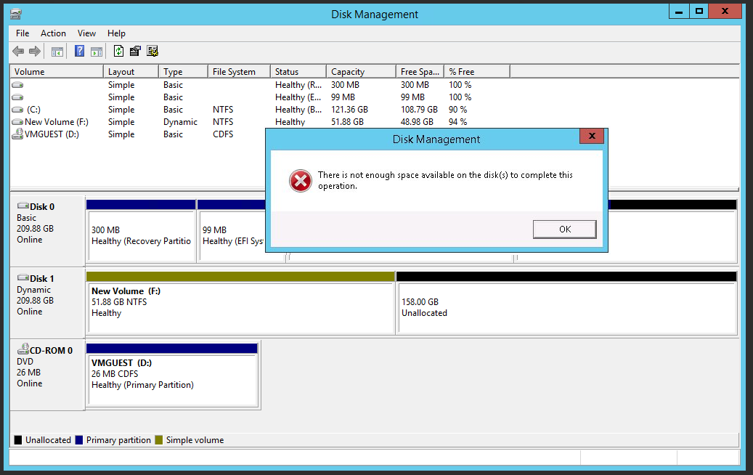This screenshot has width=753, height=475.
Task: Click OK in the error dialog
Action: (565, 229)
